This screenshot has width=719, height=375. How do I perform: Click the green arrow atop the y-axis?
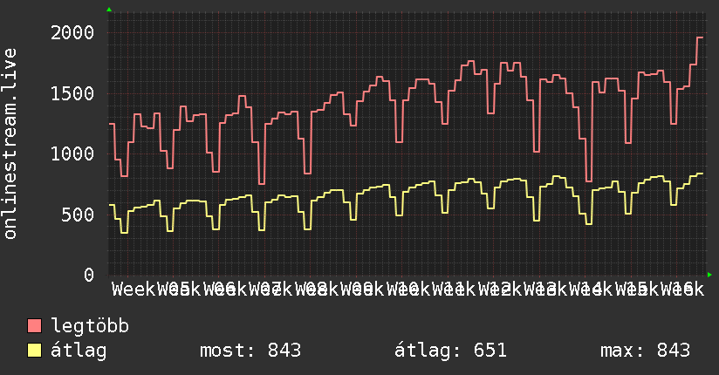click(x=109, y=10)
